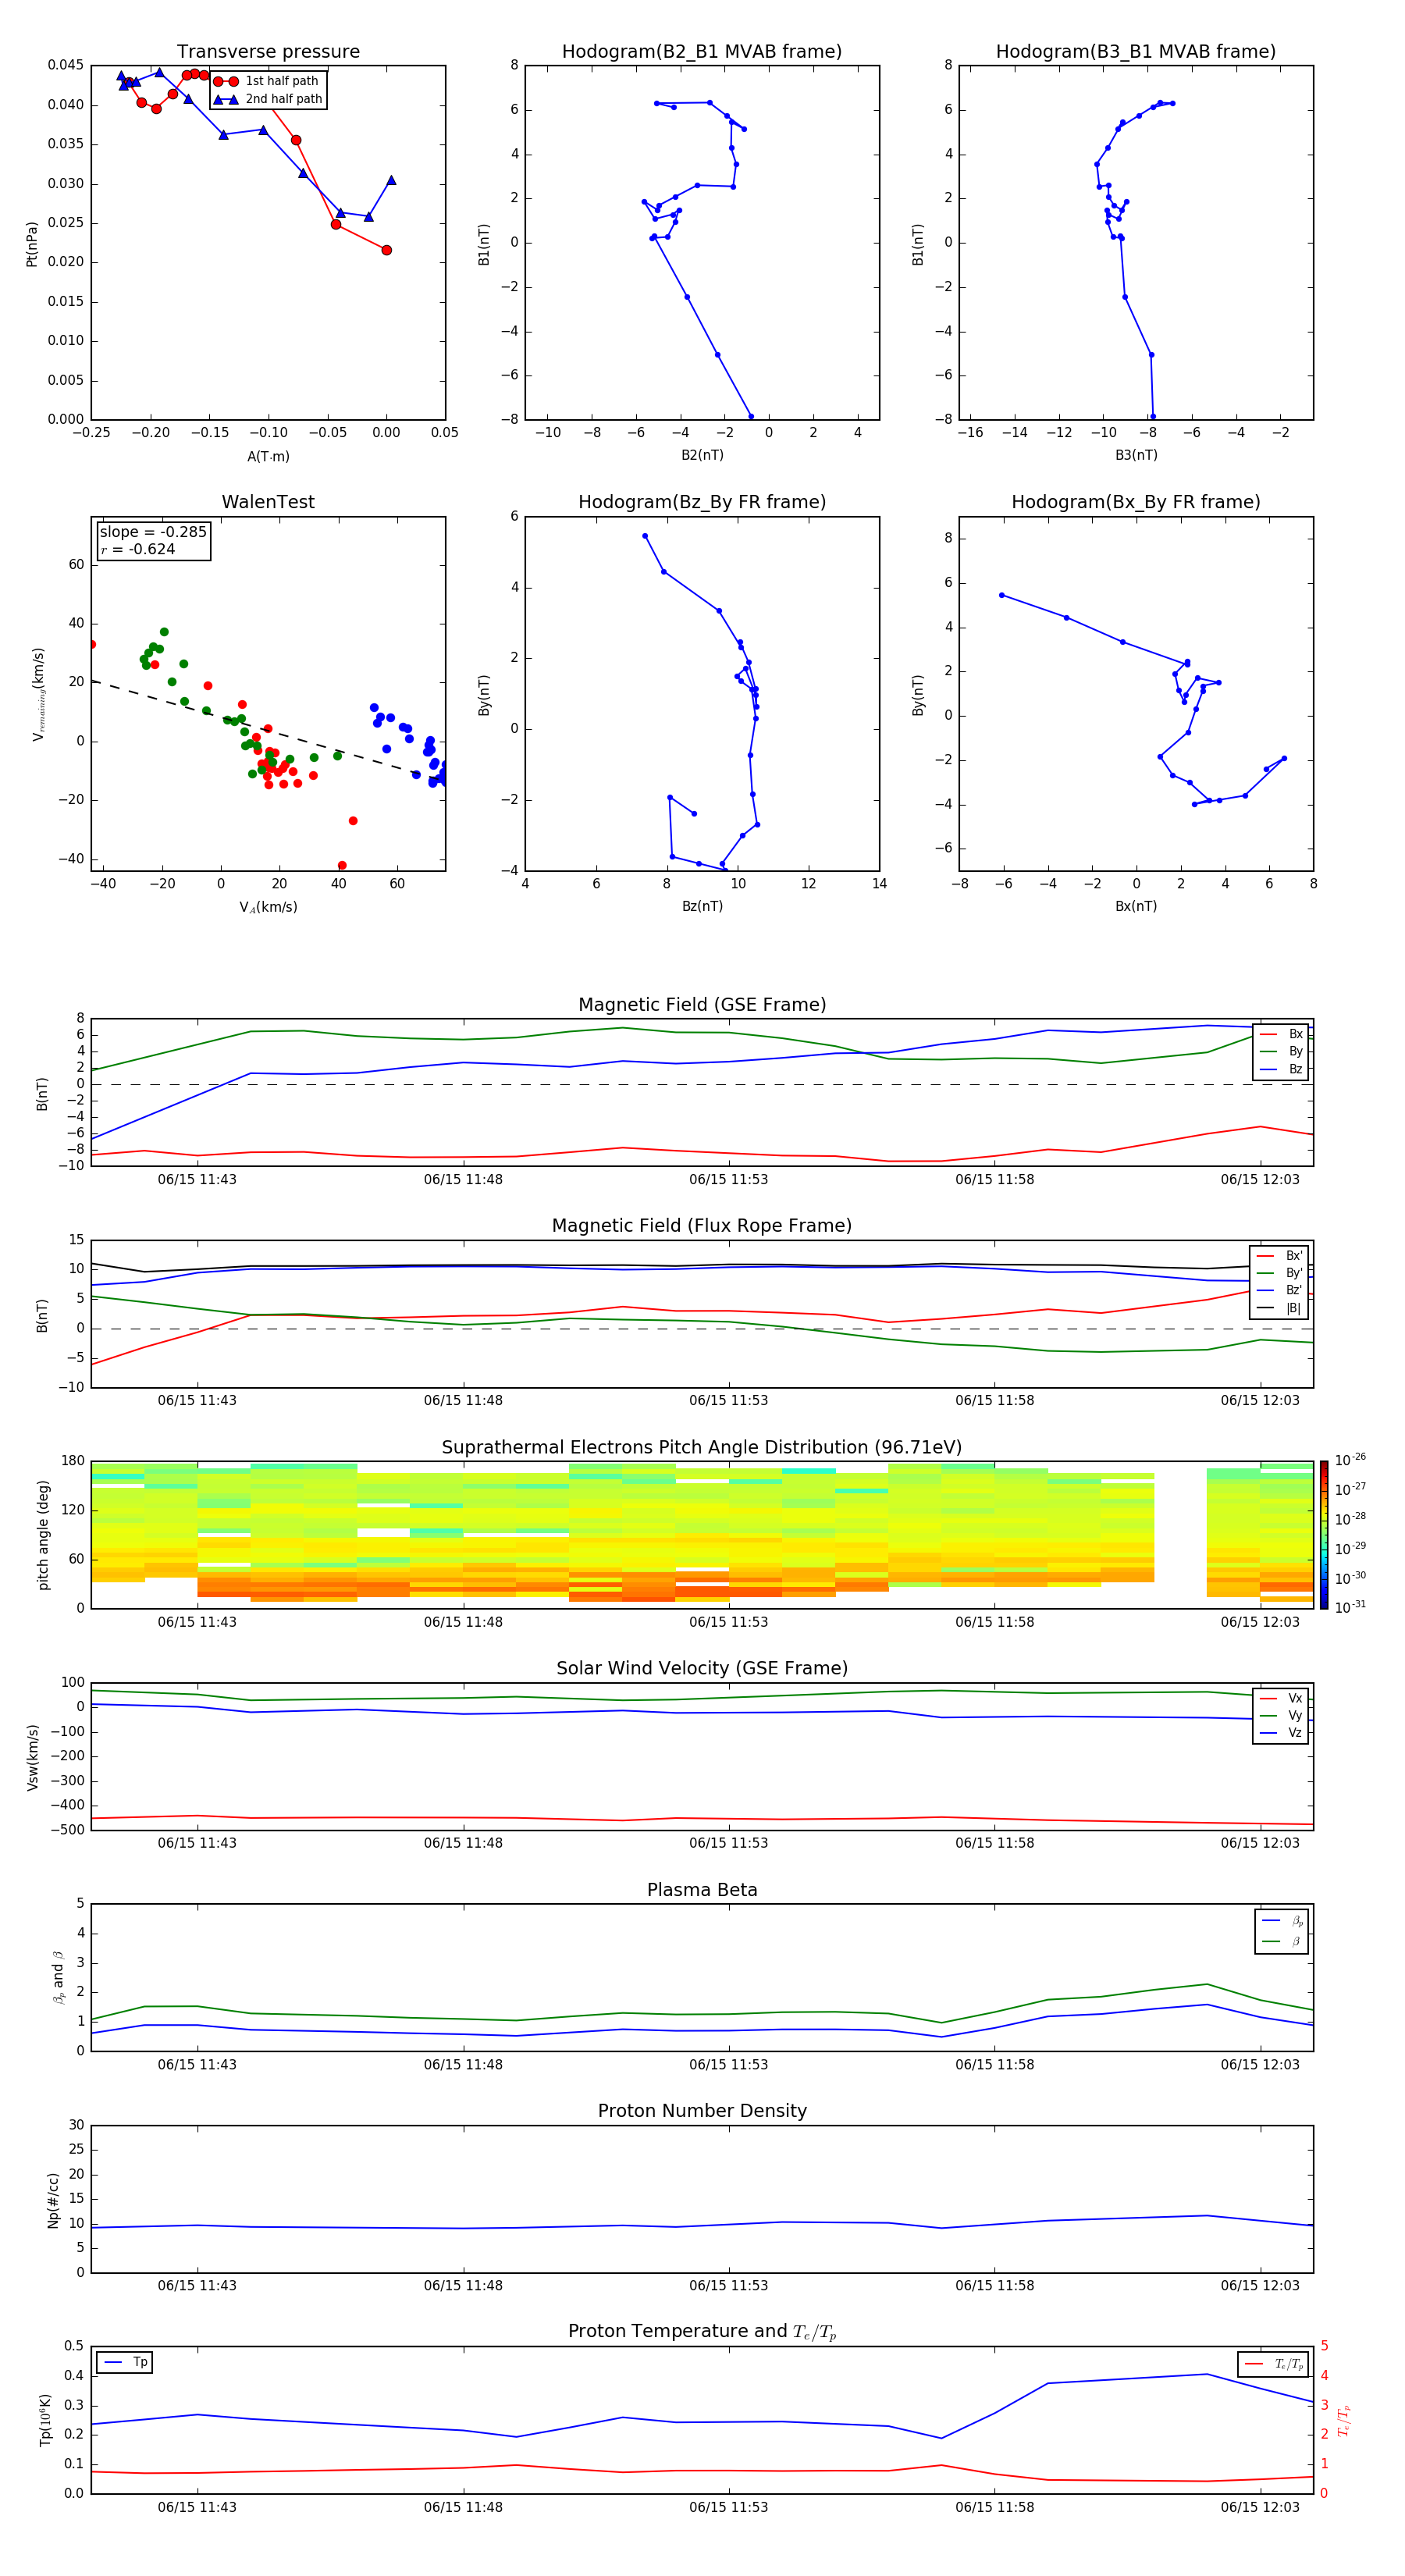Viewport: 1405px width, 2576px height.
Task: Click the 'Magnetic Field (Flux Rope Frame)' title
Action: 702,1226
